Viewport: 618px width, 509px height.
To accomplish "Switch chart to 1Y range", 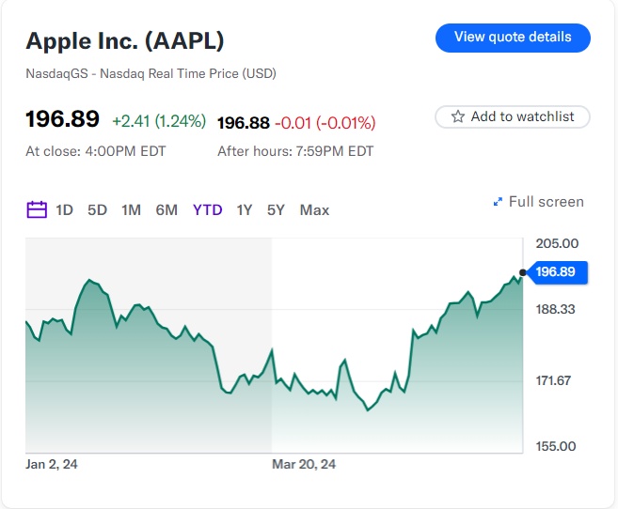I will click(245, 210).
